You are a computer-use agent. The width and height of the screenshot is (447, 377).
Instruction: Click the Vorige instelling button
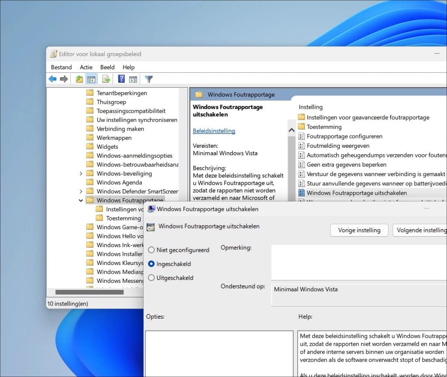click(359, 230)
